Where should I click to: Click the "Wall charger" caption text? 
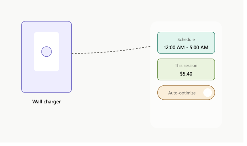point(46,101)
